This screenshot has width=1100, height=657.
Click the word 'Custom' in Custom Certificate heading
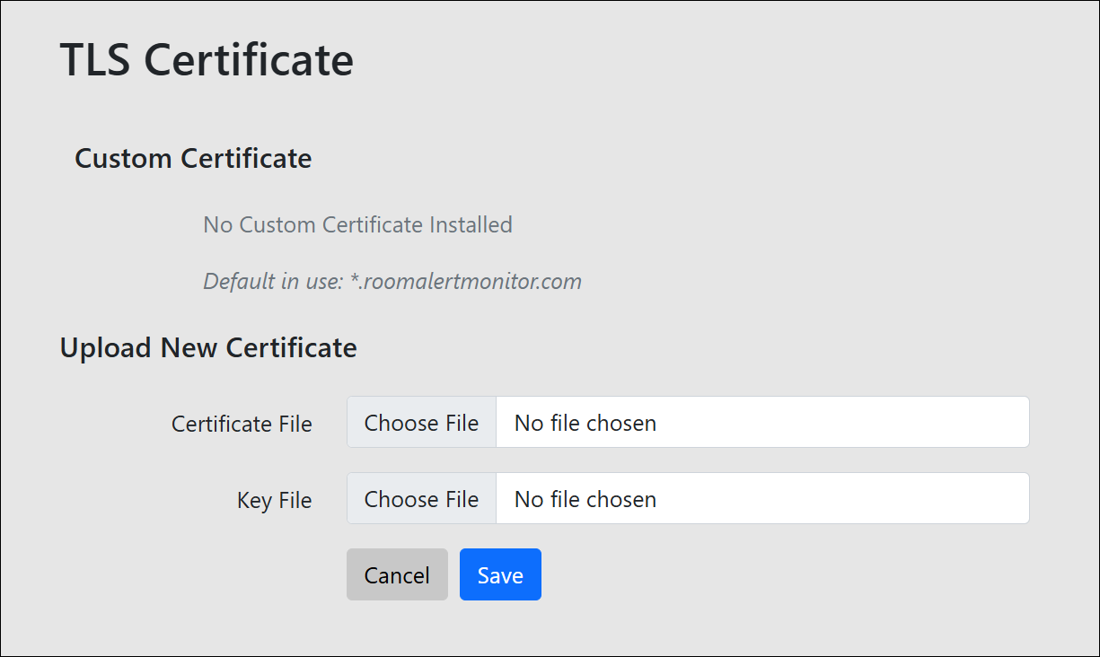tap(123, 158)
